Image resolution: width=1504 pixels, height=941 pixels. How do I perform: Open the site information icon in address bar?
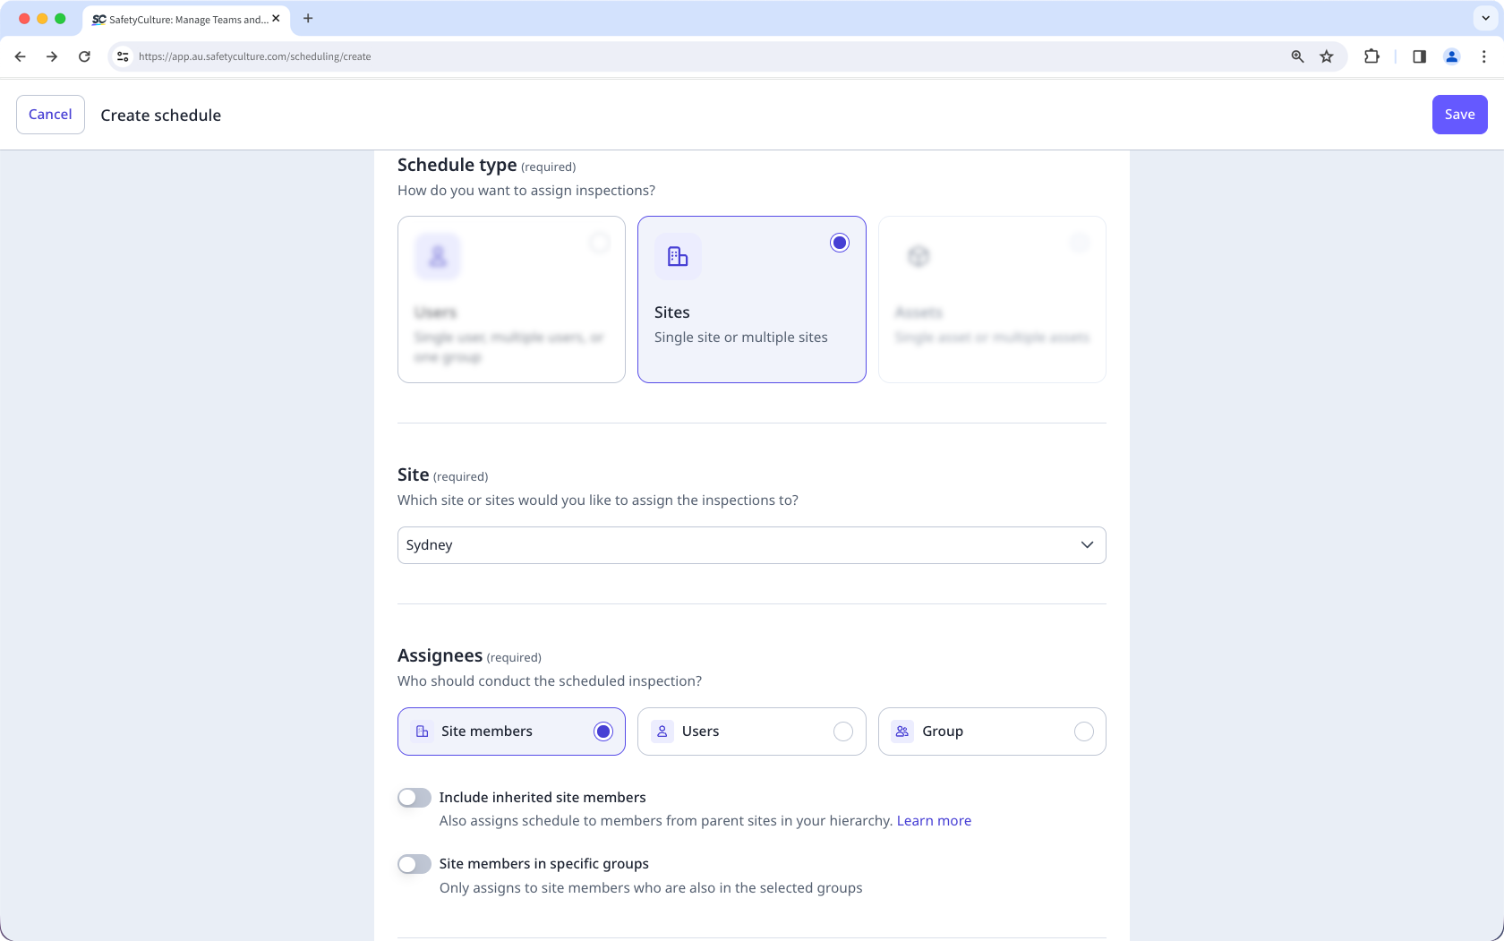pos(123,56)
